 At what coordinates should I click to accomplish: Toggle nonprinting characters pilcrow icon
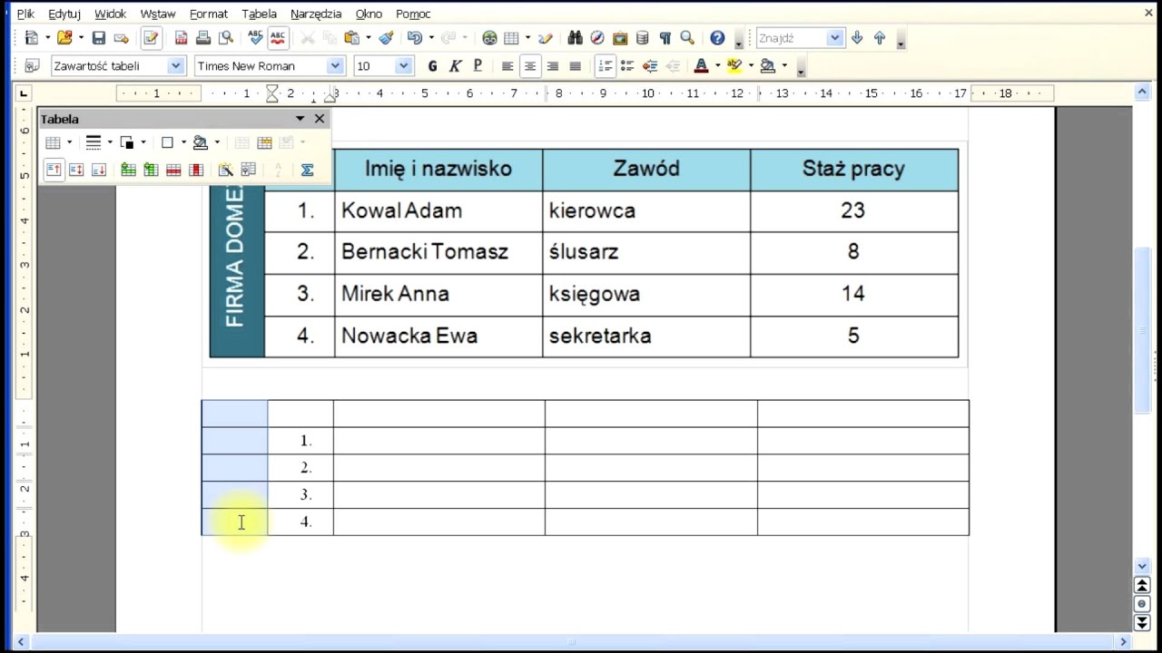(665, 38)
